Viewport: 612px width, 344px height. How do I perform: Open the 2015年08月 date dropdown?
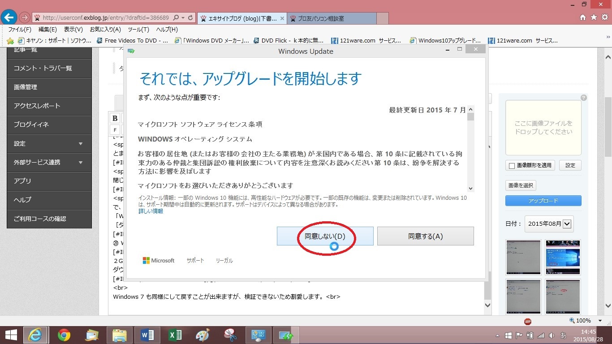pos(549,224)
